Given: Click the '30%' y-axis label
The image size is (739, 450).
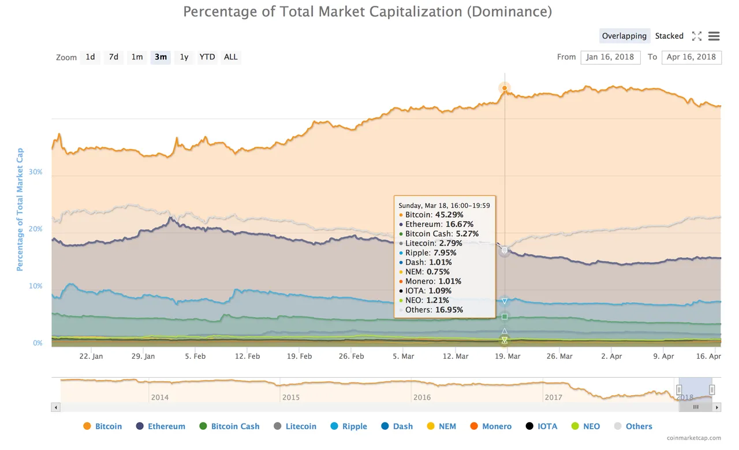Looking at the screenshot, I should coord(35,172).
